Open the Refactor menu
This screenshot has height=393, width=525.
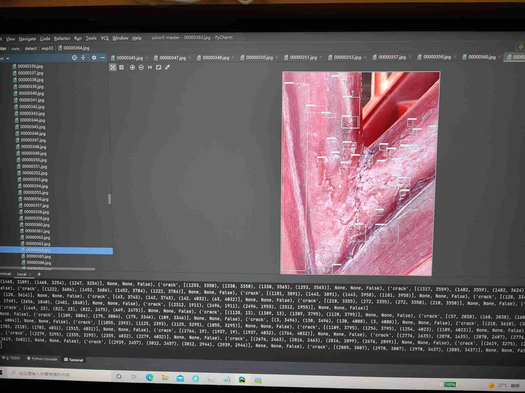(62, 39)
